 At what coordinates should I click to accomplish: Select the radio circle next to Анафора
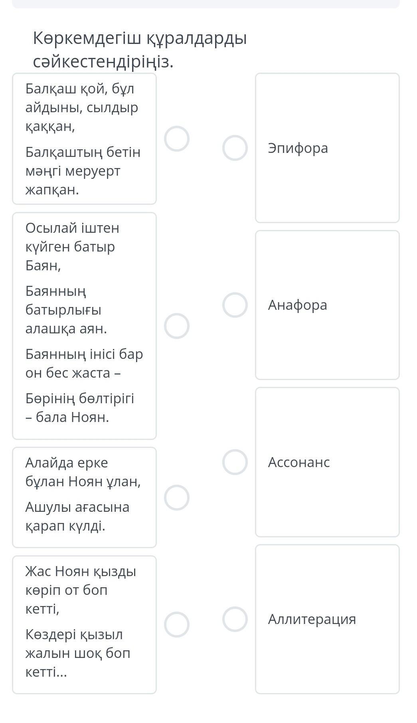235,305
